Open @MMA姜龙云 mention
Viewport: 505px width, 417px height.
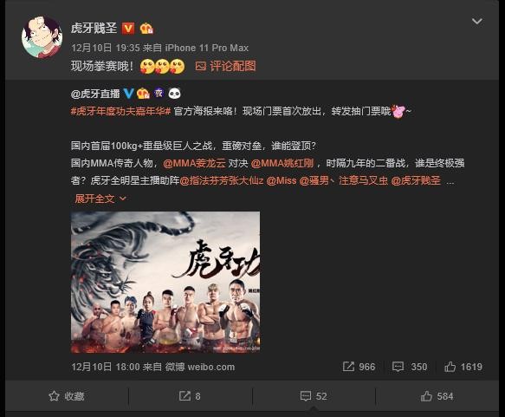(x=194, y=163)
